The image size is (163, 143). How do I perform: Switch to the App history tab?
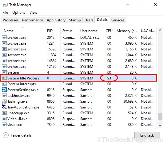click(56, 20)
